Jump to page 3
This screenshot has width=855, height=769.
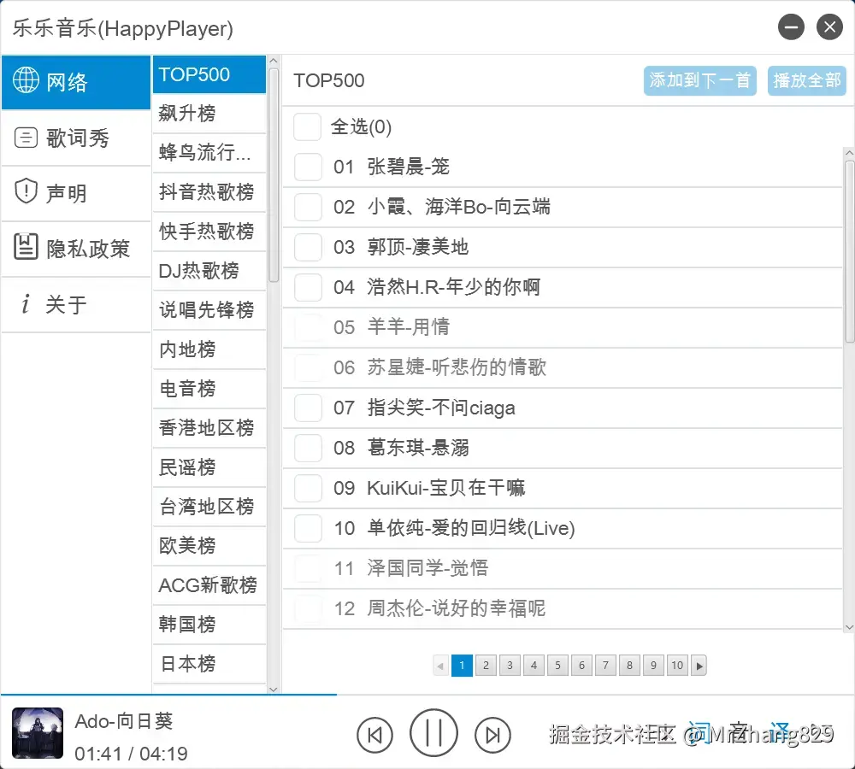(x=510, y=666)
